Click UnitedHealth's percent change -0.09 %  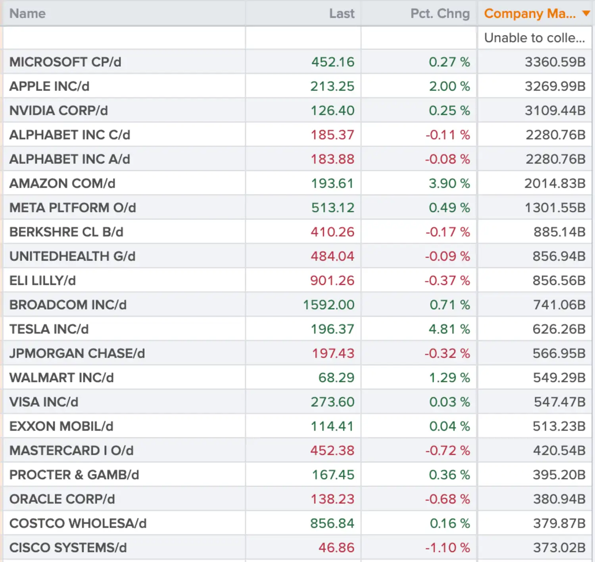click(447, 256)
